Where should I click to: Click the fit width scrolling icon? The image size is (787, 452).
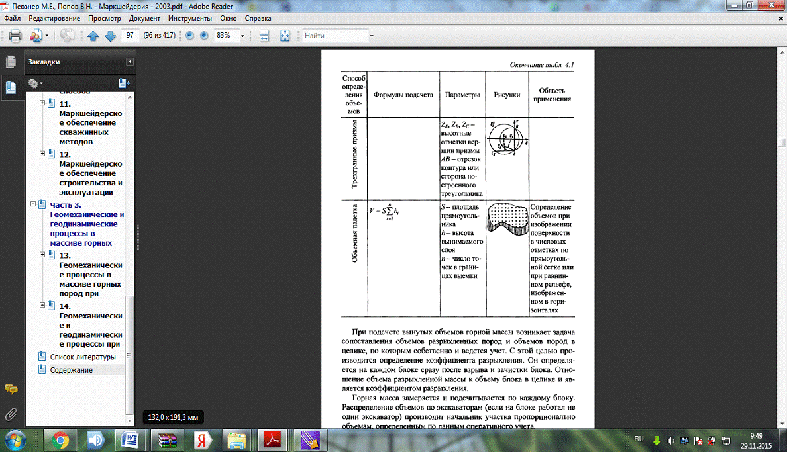(x=264, y=36)
